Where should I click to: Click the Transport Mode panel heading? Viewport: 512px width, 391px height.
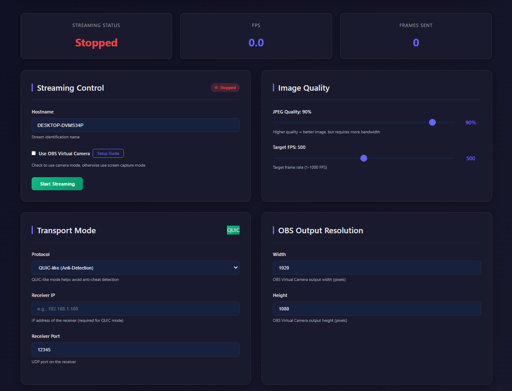click(66, 231)
